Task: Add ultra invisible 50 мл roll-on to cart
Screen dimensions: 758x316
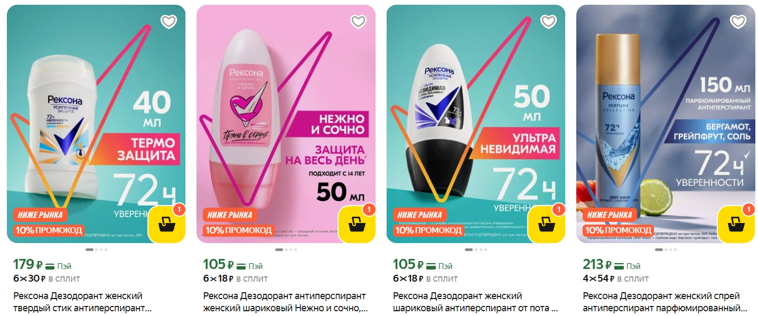Action: coord(547,225)
